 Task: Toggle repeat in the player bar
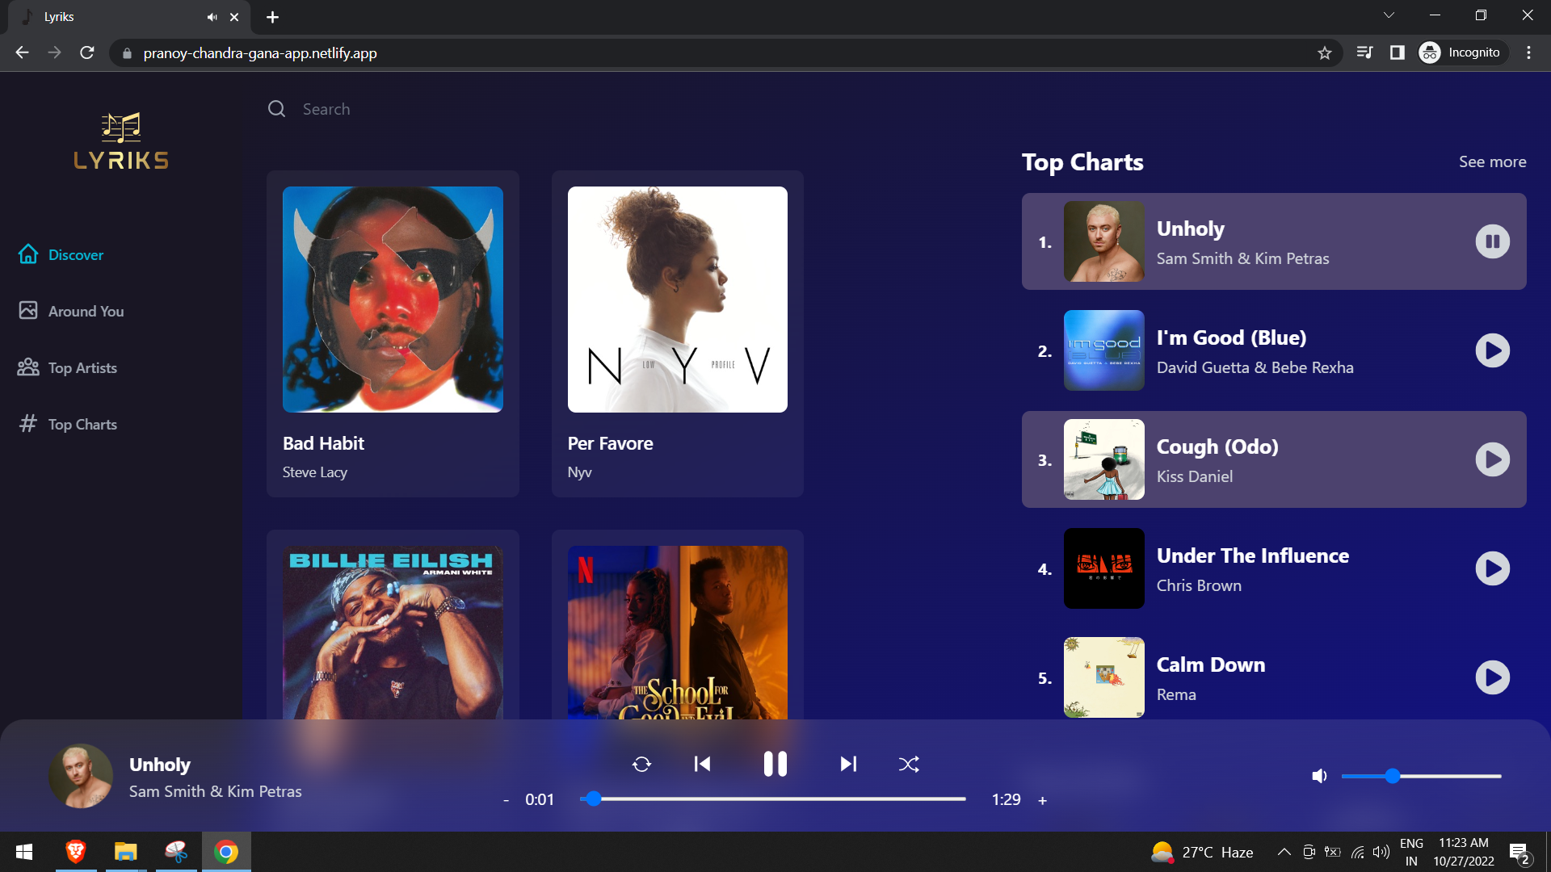(641, 764)
